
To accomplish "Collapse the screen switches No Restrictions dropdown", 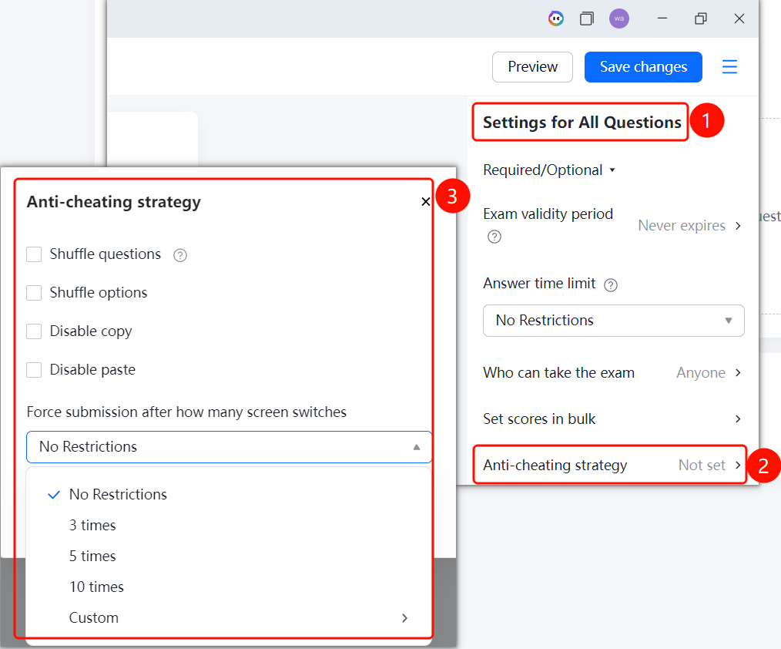I will pyautogui.click(x=229, y=446).
